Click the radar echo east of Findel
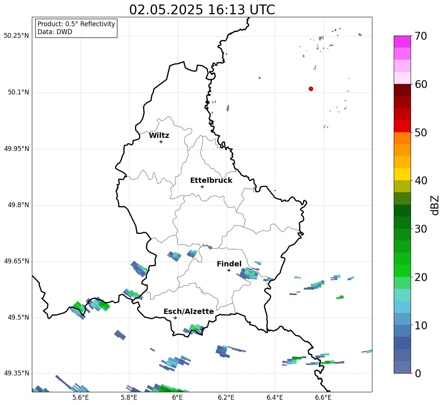 pyautogui.click(x=249, y=273)
